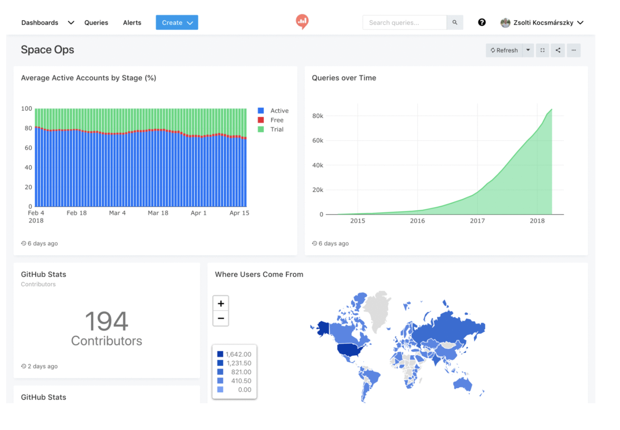Go to the Alerts page
The height and width of the screenshot is (430, 620).
[132, 22]
